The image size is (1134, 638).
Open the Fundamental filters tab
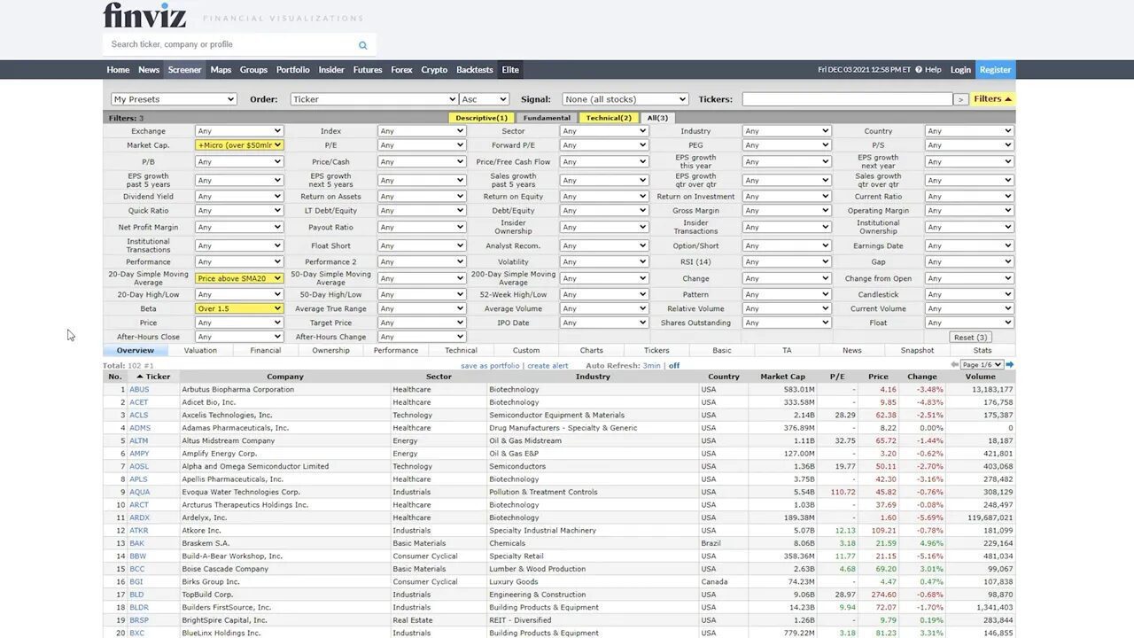click(x=547, y=117)
